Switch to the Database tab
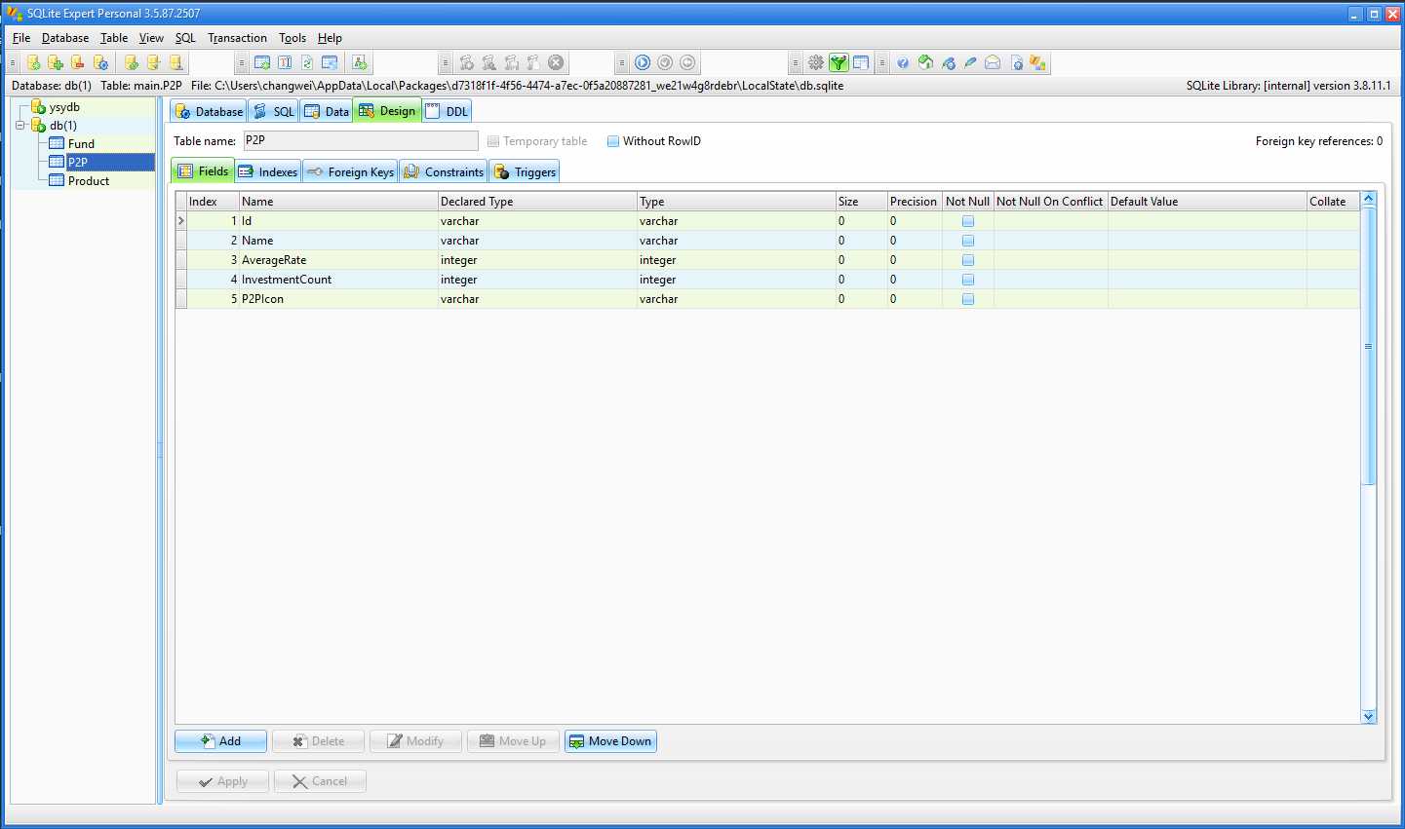 (209, 111)
